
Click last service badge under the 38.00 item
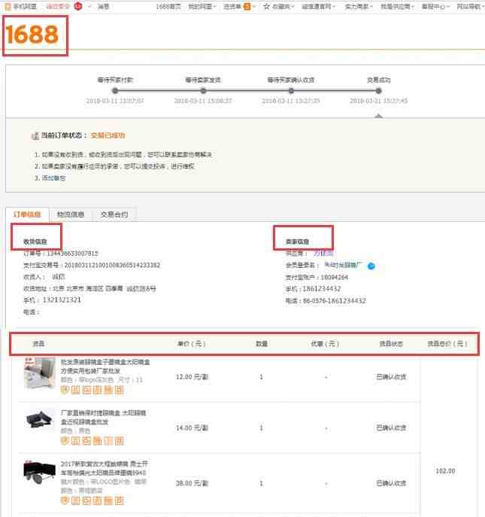120,501
